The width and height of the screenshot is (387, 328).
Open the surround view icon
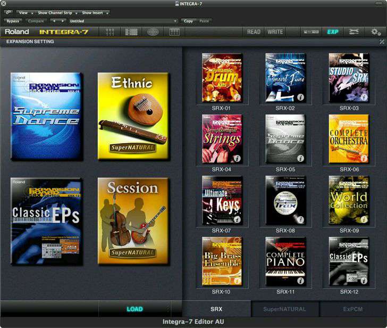coord(153,32)
